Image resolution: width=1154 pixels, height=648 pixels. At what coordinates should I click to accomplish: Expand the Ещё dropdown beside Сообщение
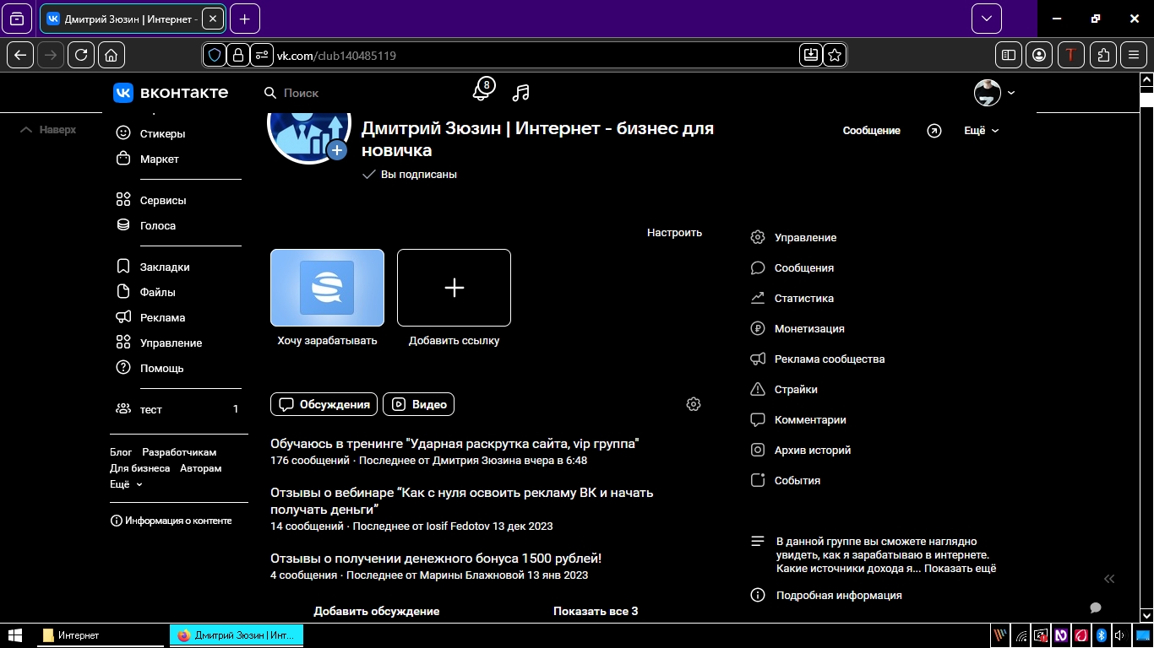click(x=981, y=131)
